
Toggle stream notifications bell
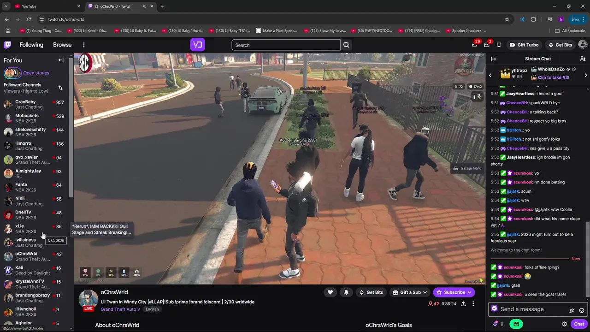346,292
